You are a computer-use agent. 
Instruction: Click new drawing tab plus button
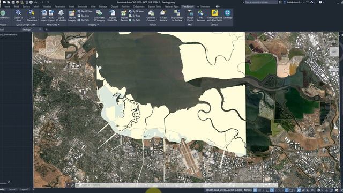47,29
